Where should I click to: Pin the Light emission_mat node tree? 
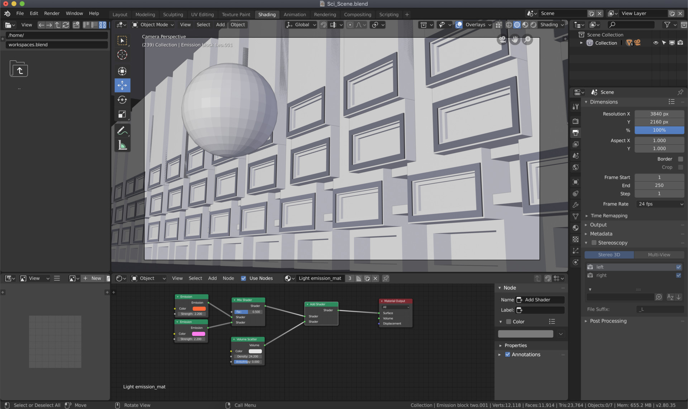[x=386, y=278]
